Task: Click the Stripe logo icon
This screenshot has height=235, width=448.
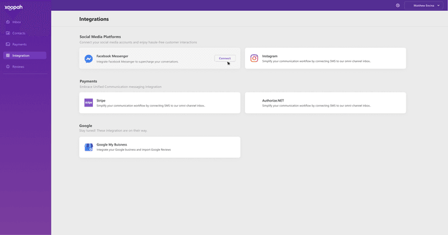Action: click(x=88, y=103)
